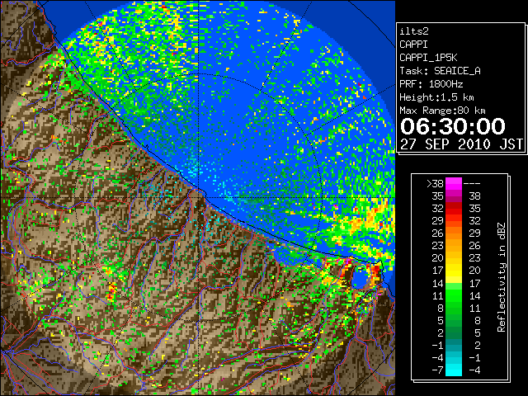Viewport: 528px width, 396px height.
Task: Select the 'CAPPI' product type line
Action: pyautogui.click(x=413, y=45)
